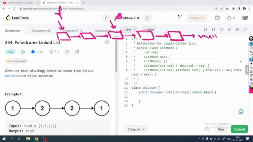253x142 pixels.
Task: Open the feedback smiley icon
Action: [x=241, y=112]
